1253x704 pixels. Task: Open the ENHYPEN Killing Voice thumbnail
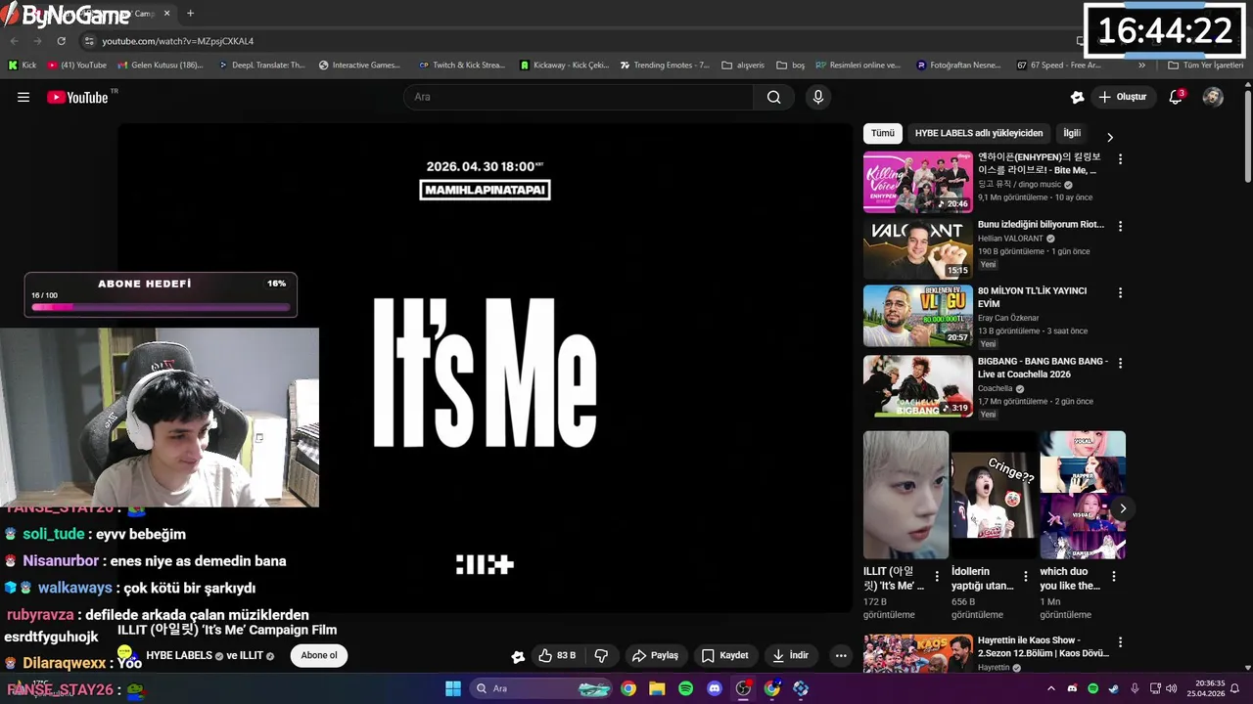pyautogui.click(x=918, y=182)
